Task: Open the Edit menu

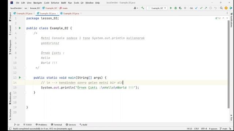Action: [x=23, y=3]
